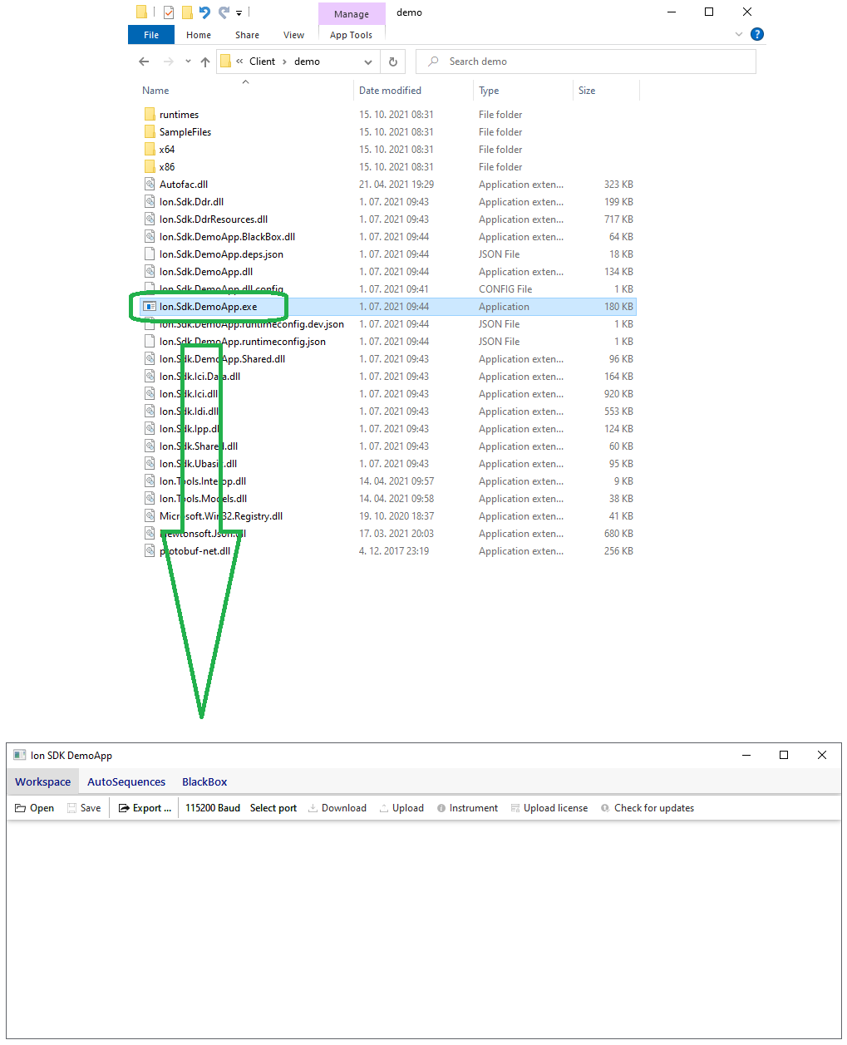This screenshot has height=1045, width=847.
Task: Open the Instrument info icon
Action: point(441,808)
